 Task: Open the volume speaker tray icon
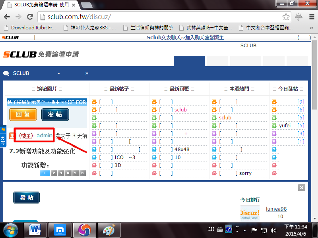pyautogui.click(x=273, y=230)
